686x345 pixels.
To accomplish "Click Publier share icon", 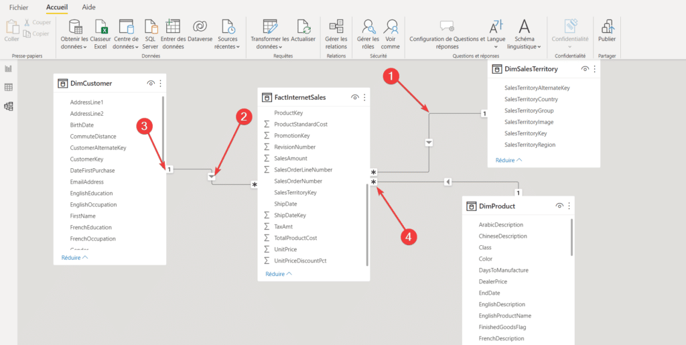I will tap(607, 27).
